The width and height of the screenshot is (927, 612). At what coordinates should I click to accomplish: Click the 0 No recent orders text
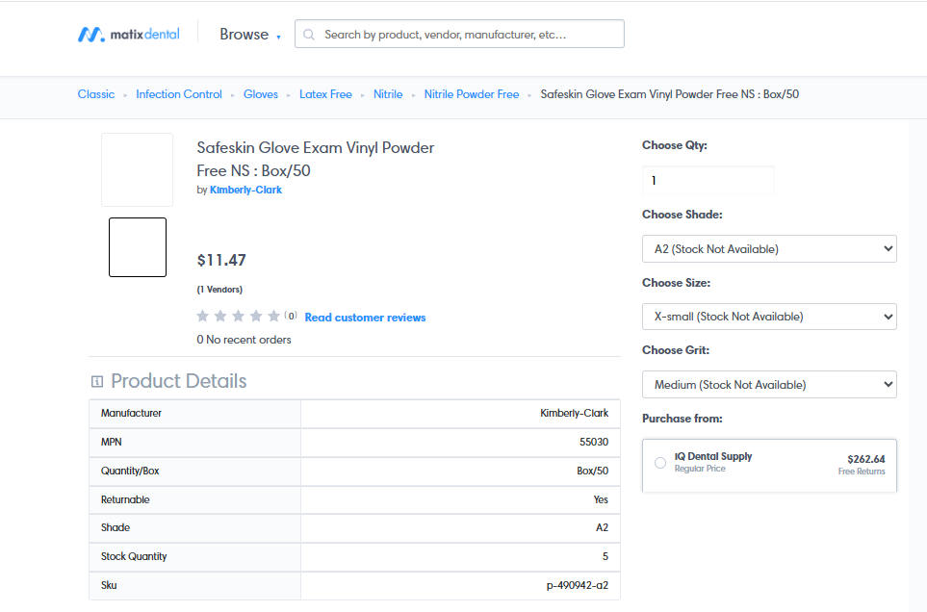tap(244, 340)
